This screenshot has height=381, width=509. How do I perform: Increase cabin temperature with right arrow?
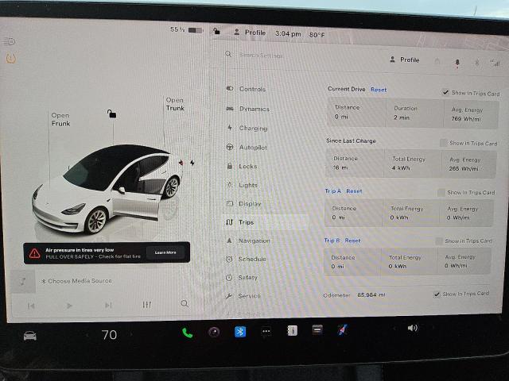coord(130,334)
